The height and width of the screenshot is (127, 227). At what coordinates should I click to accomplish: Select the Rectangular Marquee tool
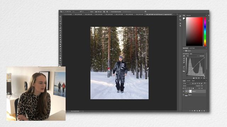[60, 19]
